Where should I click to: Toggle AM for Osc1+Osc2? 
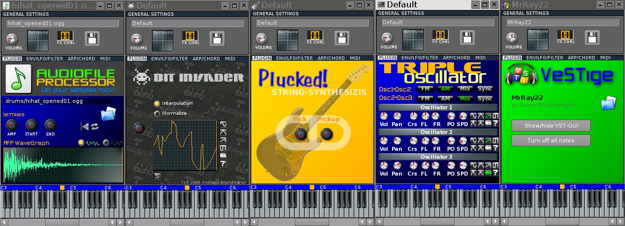[444, 89]
